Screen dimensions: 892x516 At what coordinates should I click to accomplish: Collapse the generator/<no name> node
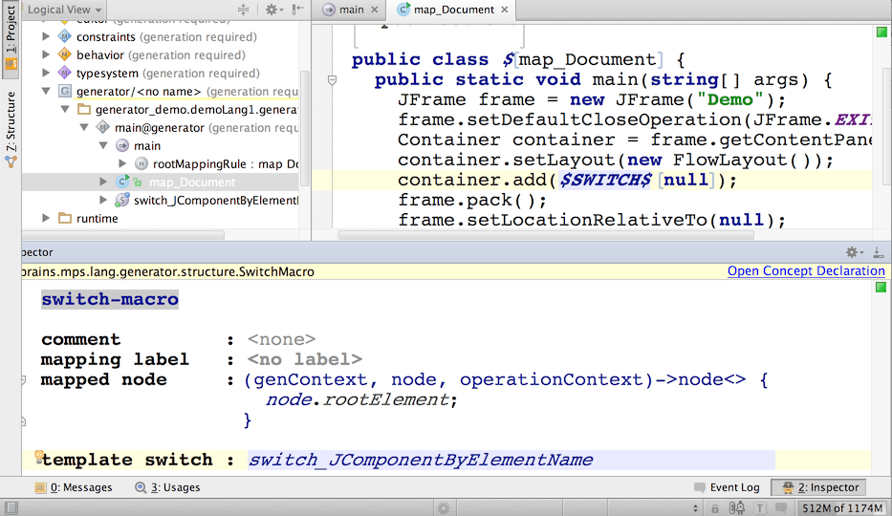[x=46, y=91]
